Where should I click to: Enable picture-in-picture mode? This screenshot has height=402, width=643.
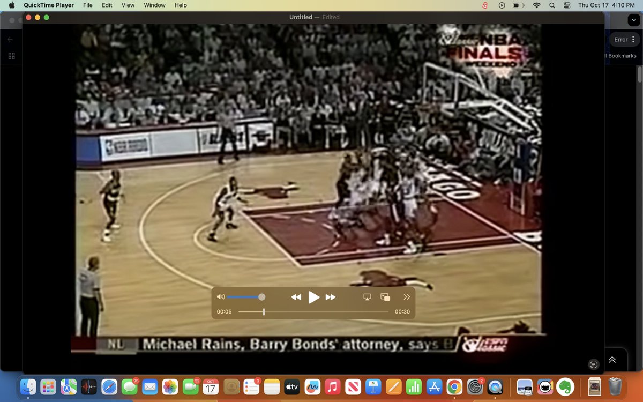point(385,297)
